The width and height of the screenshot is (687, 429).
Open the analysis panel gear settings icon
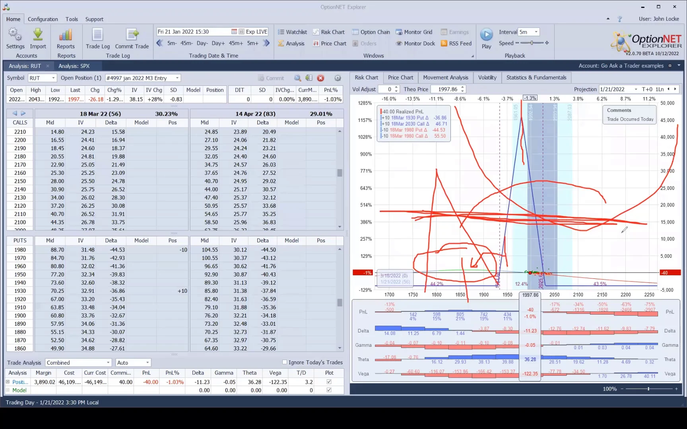point(338,78)
